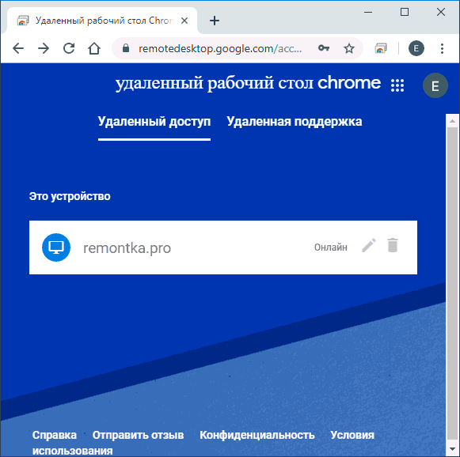Click the page scrollbar down arrow

coord(452,449)
